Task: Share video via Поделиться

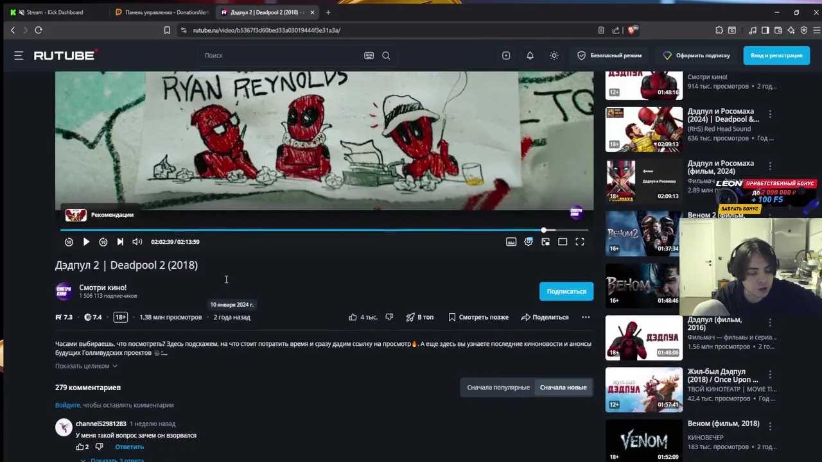Action: pos(545,317)
